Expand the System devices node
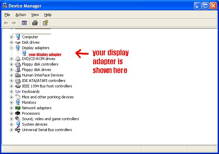The height and width of the screenshot is (154, 219). coord(11,124)
